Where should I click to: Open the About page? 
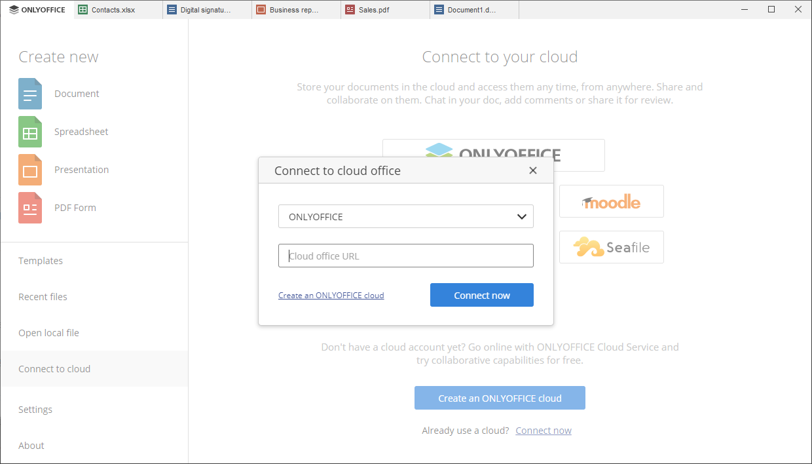click(x=94, y=446)
